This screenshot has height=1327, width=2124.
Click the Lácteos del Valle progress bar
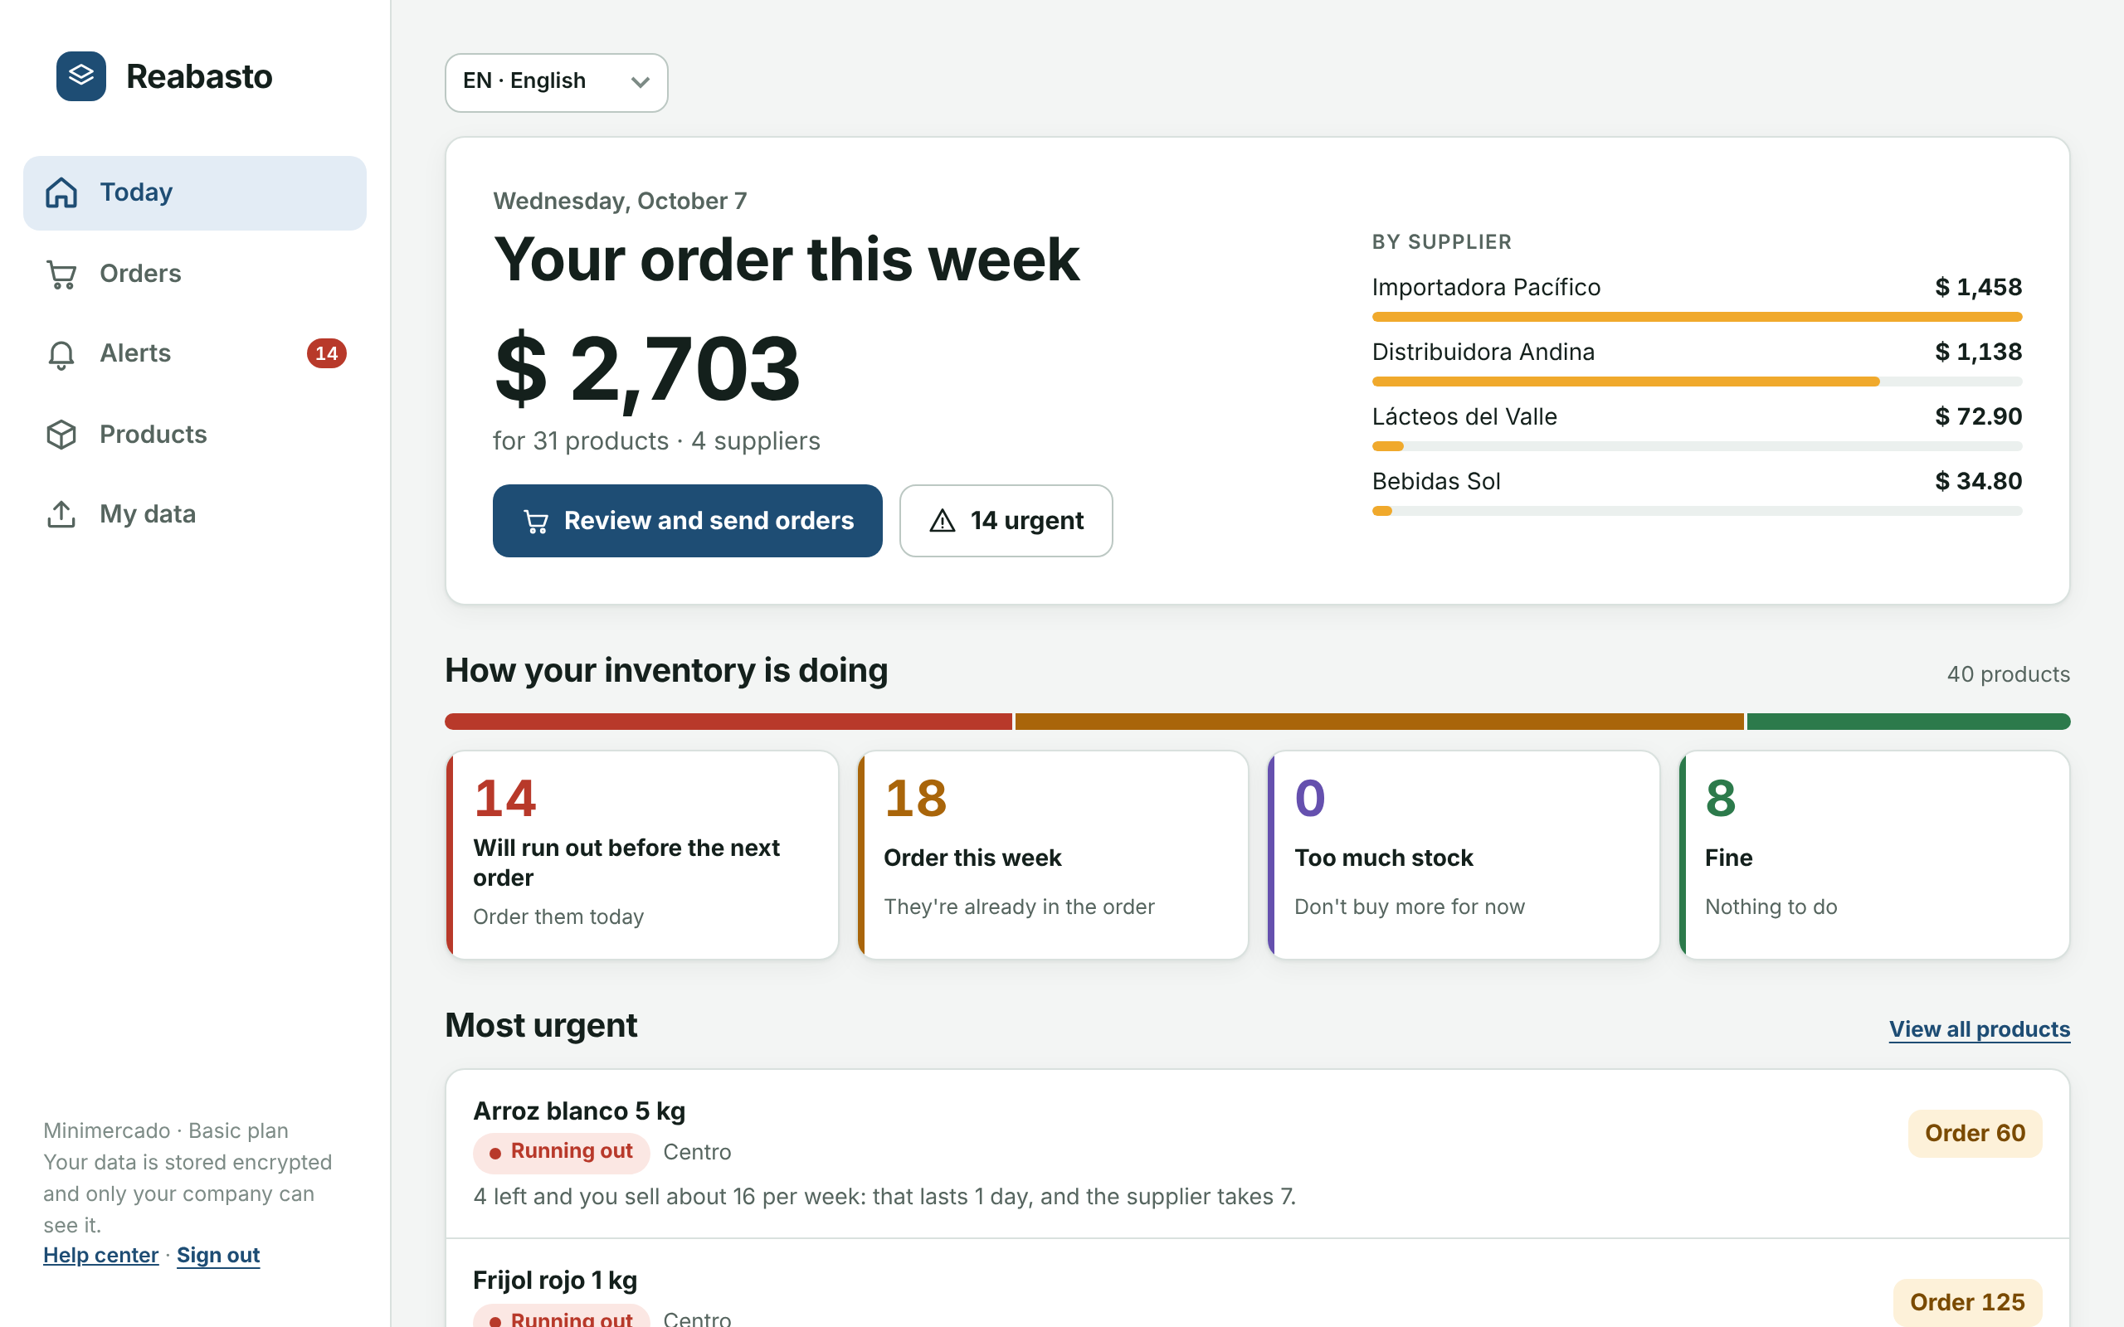click(x=1697, y=447)
